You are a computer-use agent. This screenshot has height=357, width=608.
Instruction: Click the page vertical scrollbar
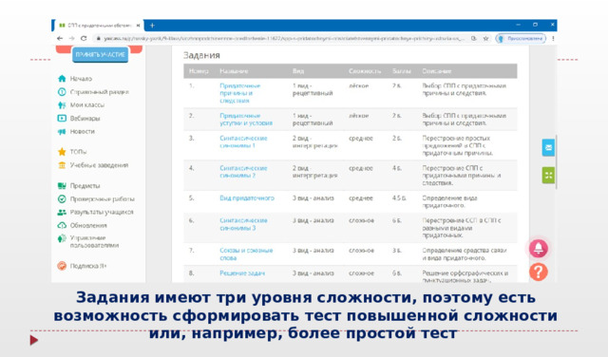[557, 162]
